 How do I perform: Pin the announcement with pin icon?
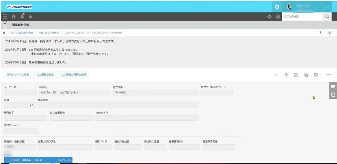[x=320, y=33]
